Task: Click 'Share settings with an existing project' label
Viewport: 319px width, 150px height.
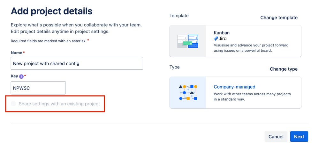Action: coord(59,104)
